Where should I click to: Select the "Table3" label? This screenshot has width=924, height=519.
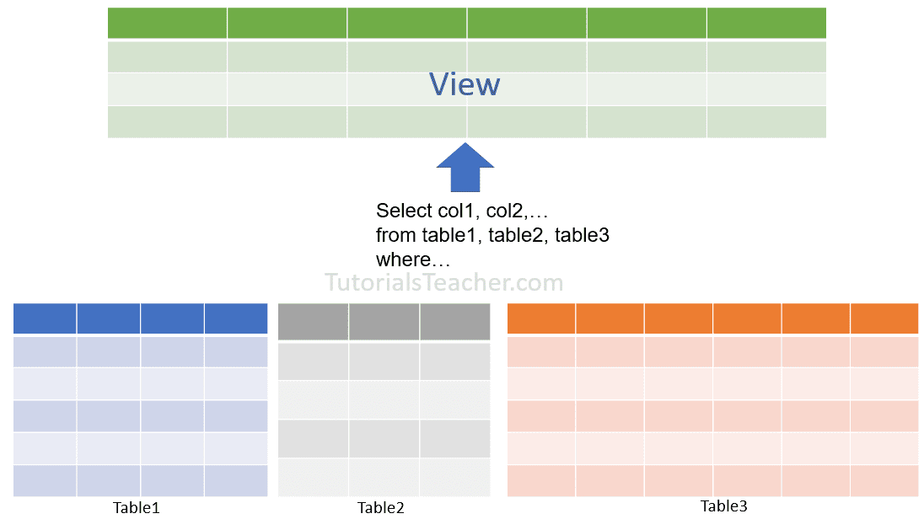coord(723,506)
